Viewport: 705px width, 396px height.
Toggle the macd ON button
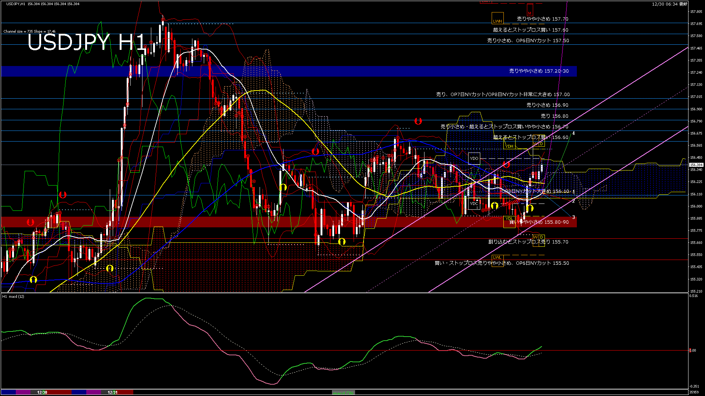343,393
